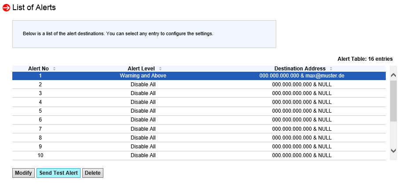Click the scrollbar down arrow
This screenshot has height=184, width=406.
pyautogui.click(x=393, y=151)
